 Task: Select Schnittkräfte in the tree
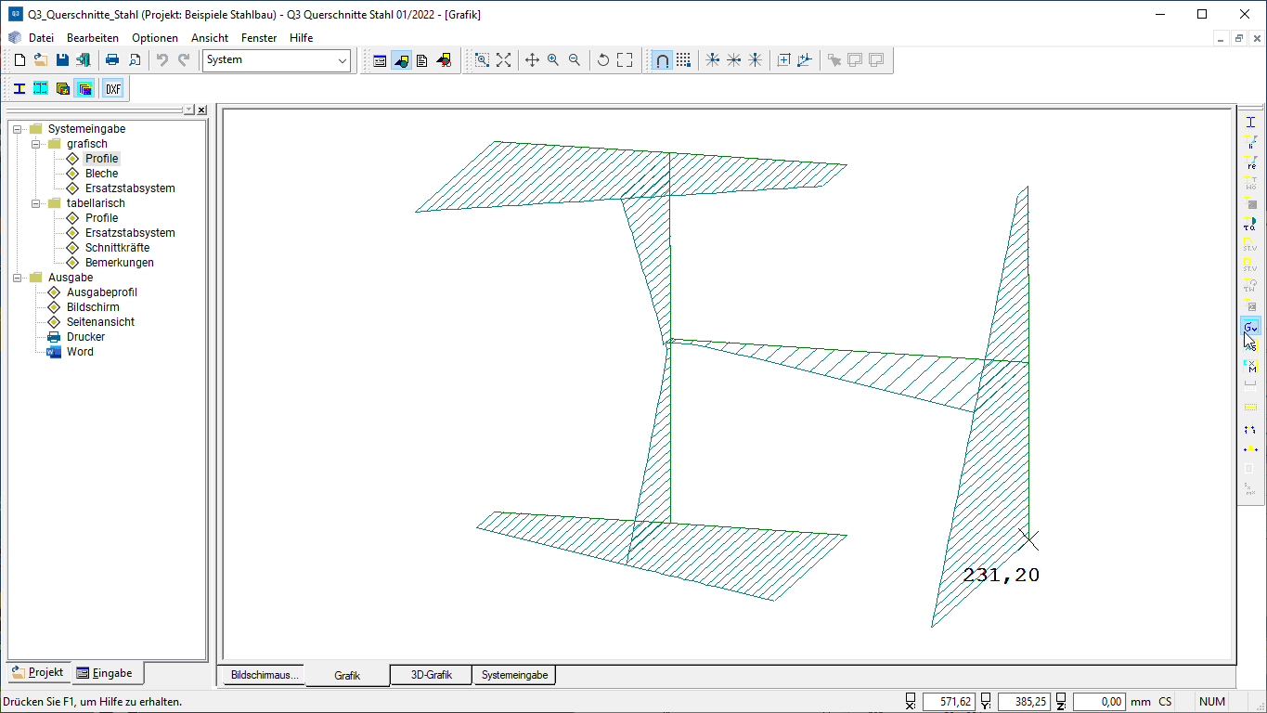click(x=117, y=248)
